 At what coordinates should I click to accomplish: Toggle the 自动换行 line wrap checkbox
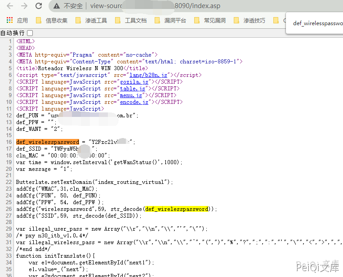[30, 33]
